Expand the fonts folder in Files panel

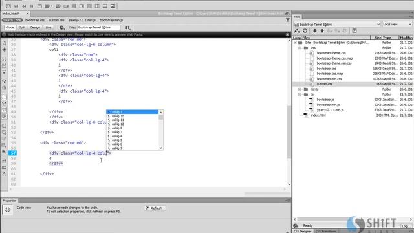[x=300, y=89]
